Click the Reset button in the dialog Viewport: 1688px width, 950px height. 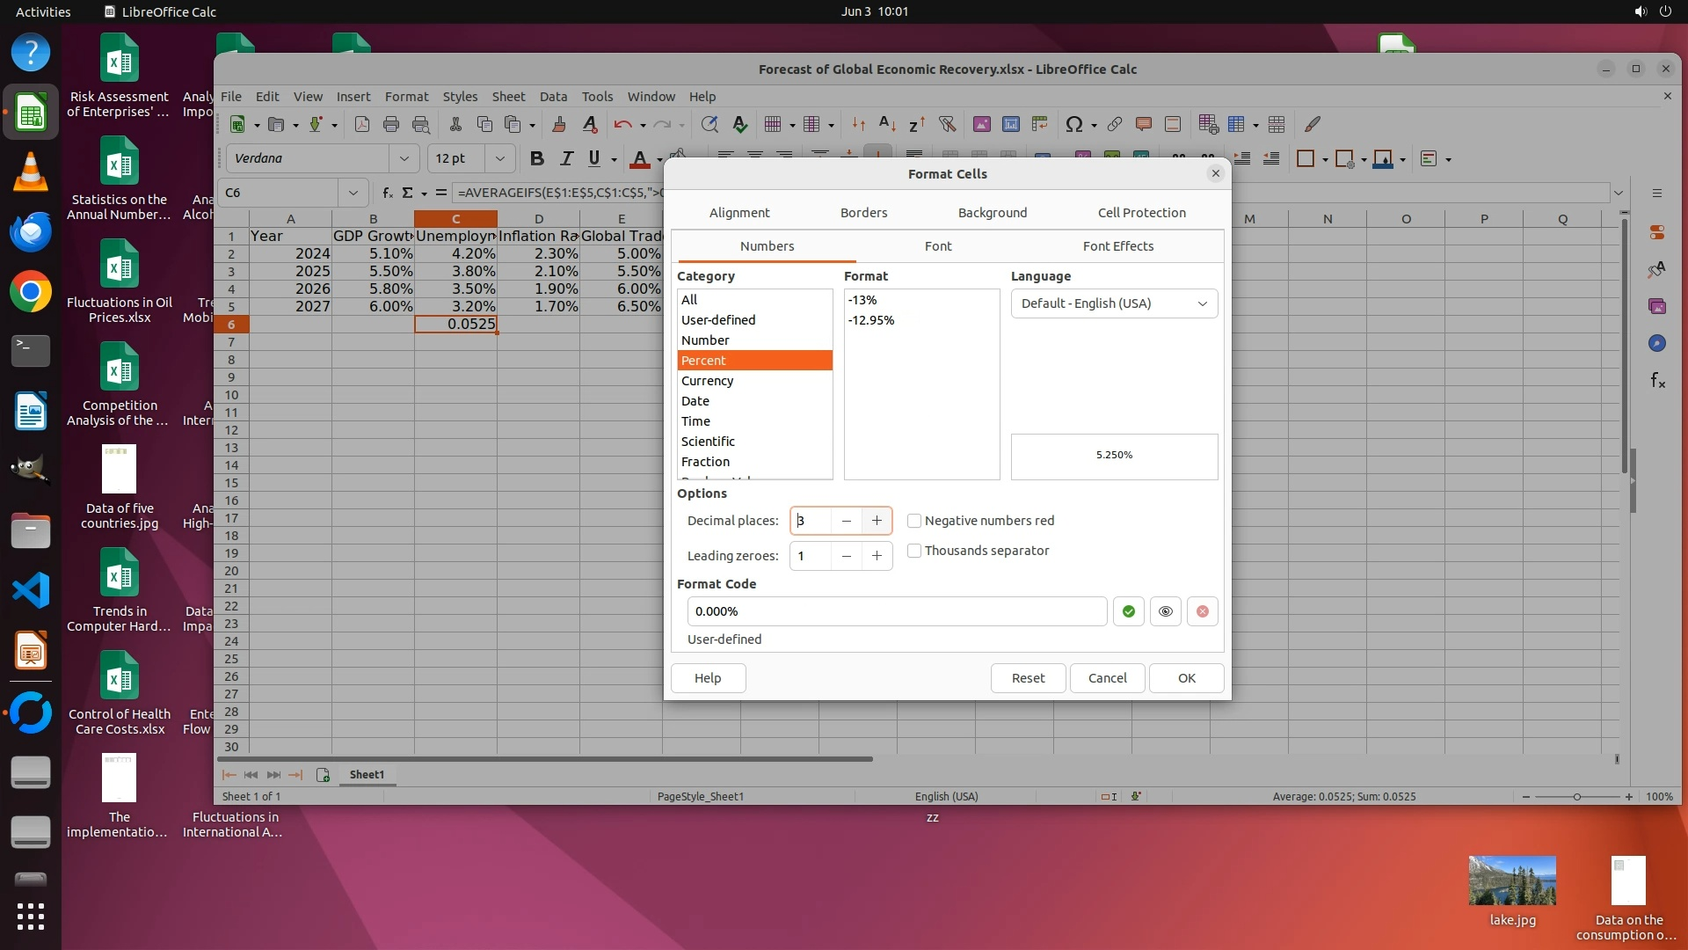click(x=1028, y=678)
